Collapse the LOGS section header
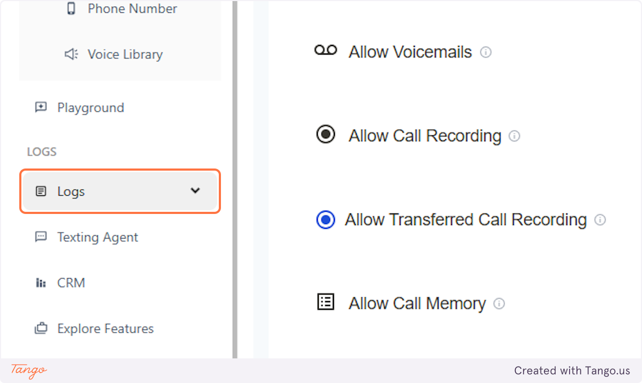 [x=41, y=151]
